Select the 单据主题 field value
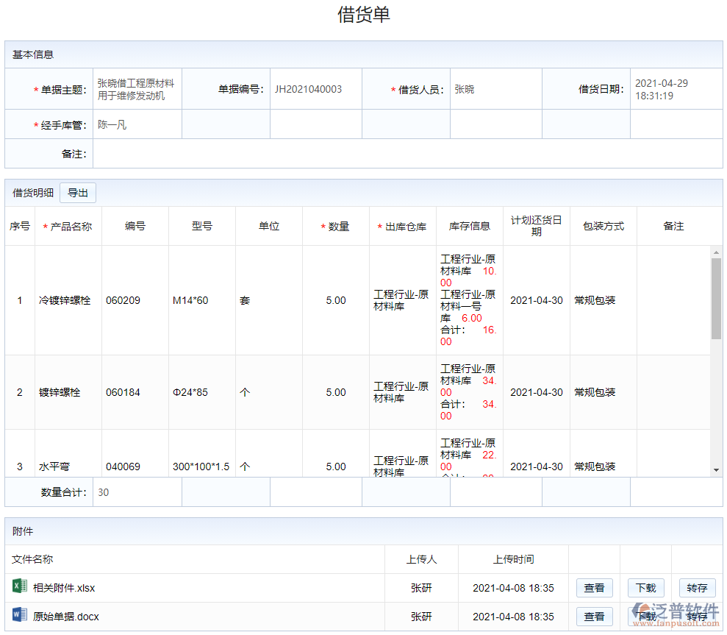Screen dimensions: 727x635 pos(137,90)
